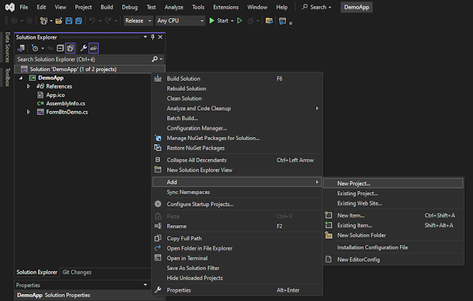Click the Pending Changes Filter clock icon

pos(36,48)
